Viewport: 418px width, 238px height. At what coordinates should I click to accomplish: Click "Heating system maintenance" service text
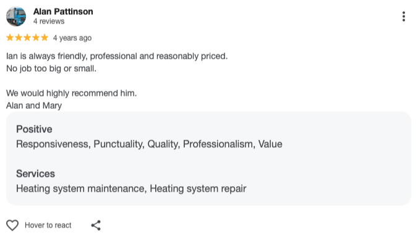coord(81,189)
